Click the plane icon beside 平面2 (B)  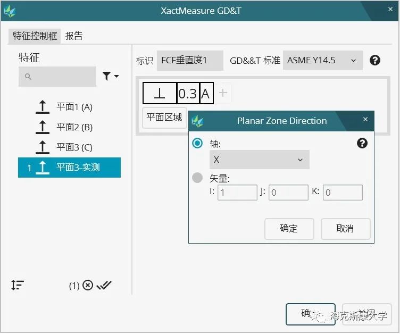click(x=43, y=127)
